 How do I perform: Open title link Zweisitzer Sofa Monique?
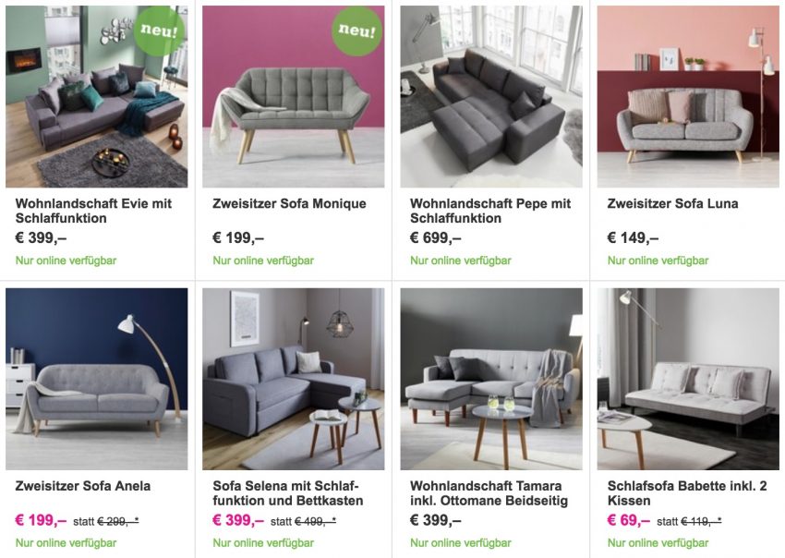289,204
